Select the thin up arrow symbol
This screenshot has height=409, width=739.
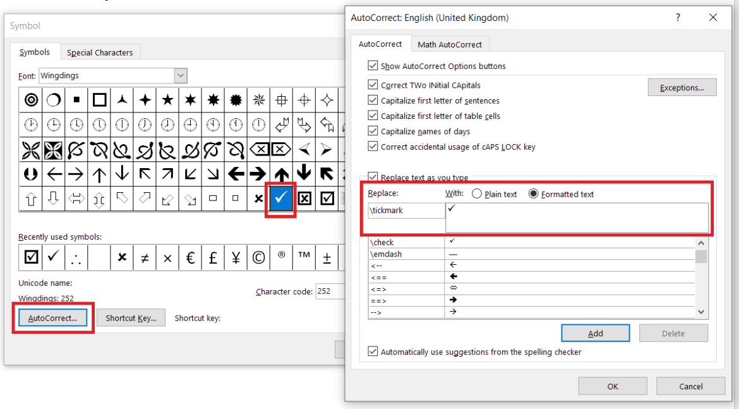point(99,174)
